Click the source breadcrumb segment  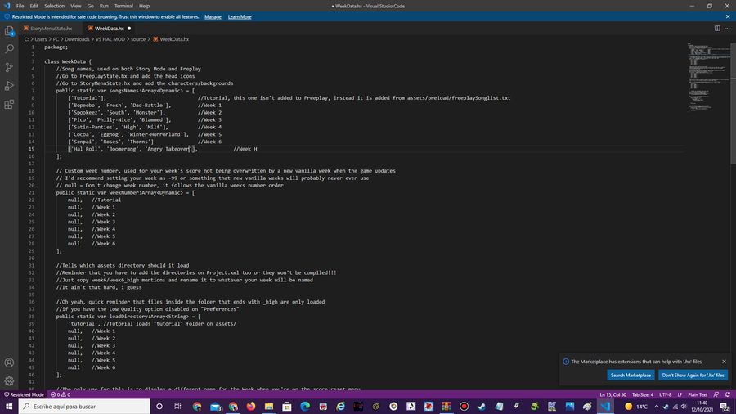tap(138, 39)
